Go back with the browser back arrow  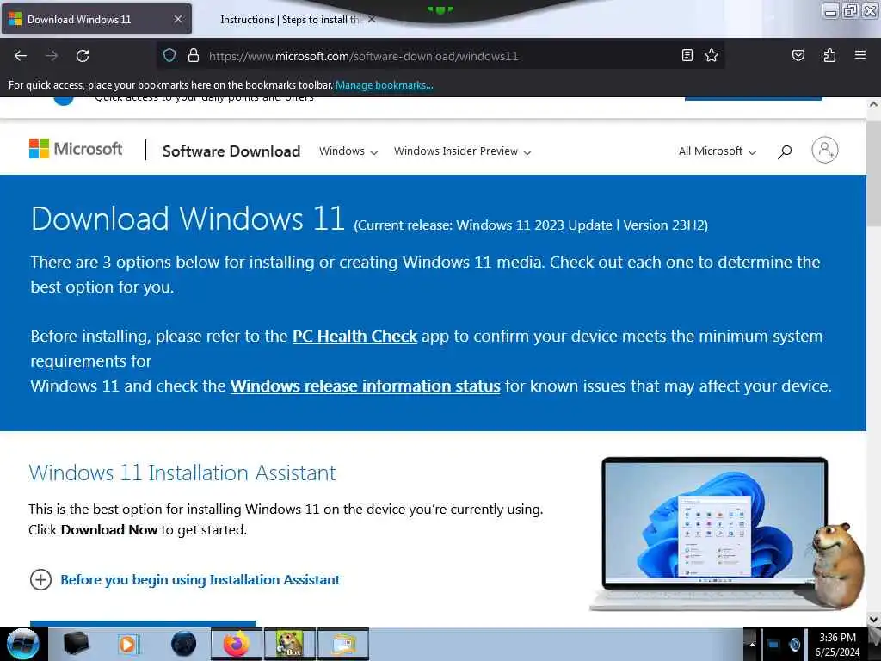pyautogui.click(x=21, y=56)
